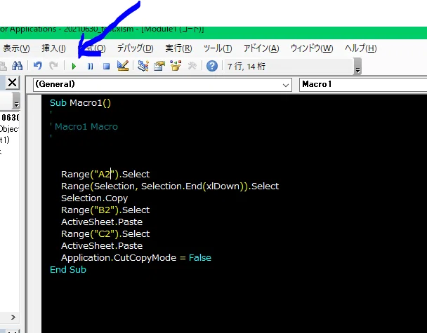Click the cursor position 7 行, 14 桁
Viewport: 427px width, 333px height.
(247, 67)
